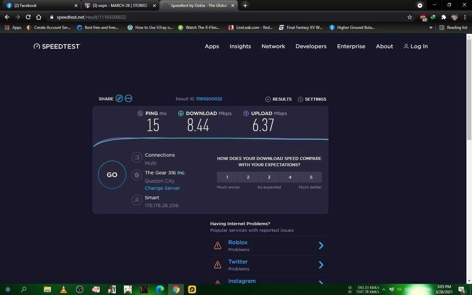The height and width of the screenshot is (295, 472).
Task: Start a new test with GO
Action: click(x=112, y=175)
